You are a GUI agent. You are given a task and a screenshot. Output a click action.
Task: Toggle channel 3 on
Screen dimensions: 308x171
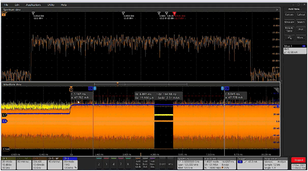coord(106,164)
